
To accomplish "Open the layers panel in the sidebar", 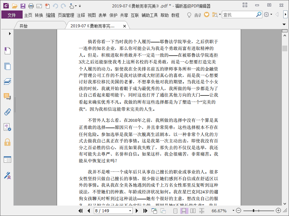I will tap(7, 81).
